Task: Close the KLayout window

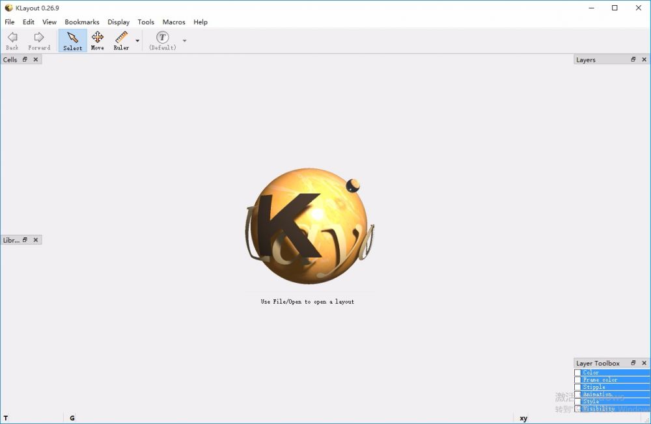Action: coord(639,8)
